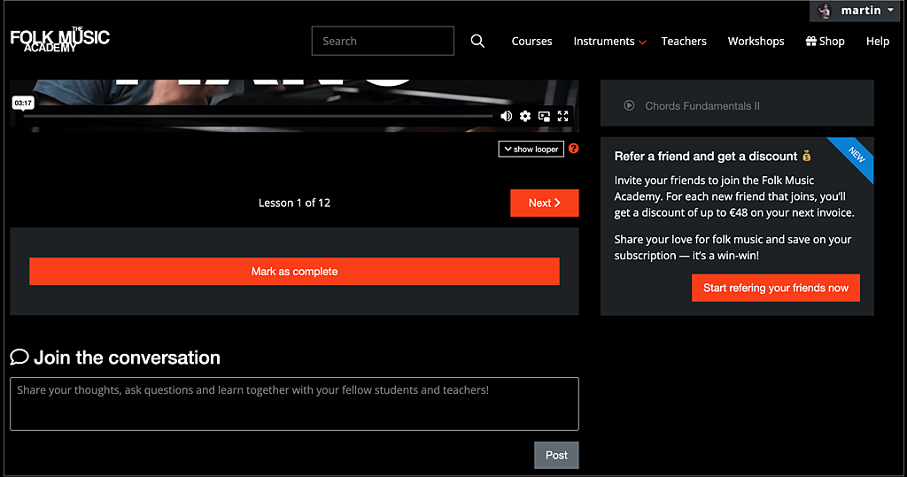Click the Post comment button
907x477 pixels.
tap(556, 455)
